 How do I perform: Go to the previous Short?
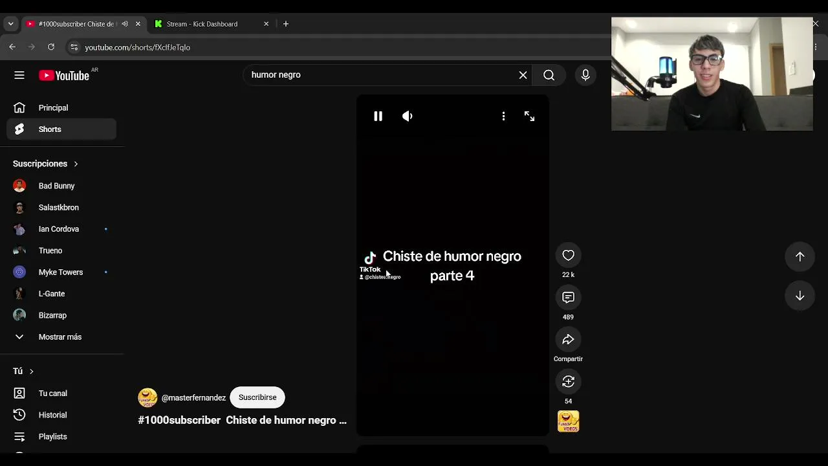click(800, 257)
